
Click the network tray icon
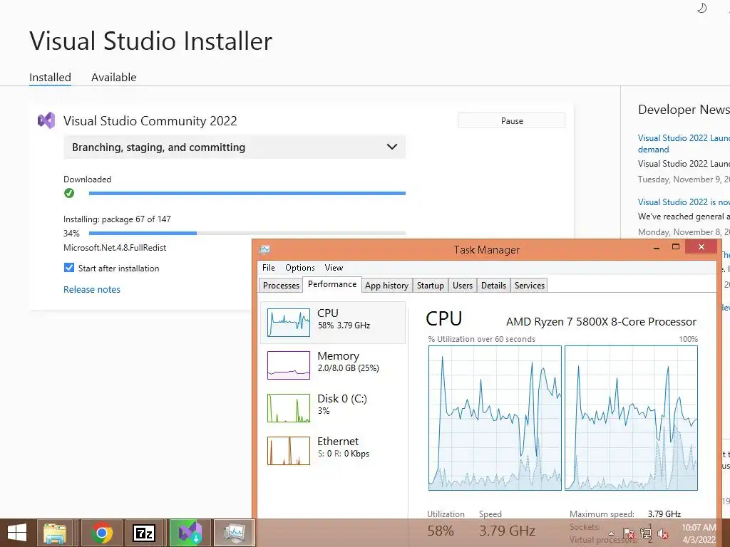click(646, 533)
